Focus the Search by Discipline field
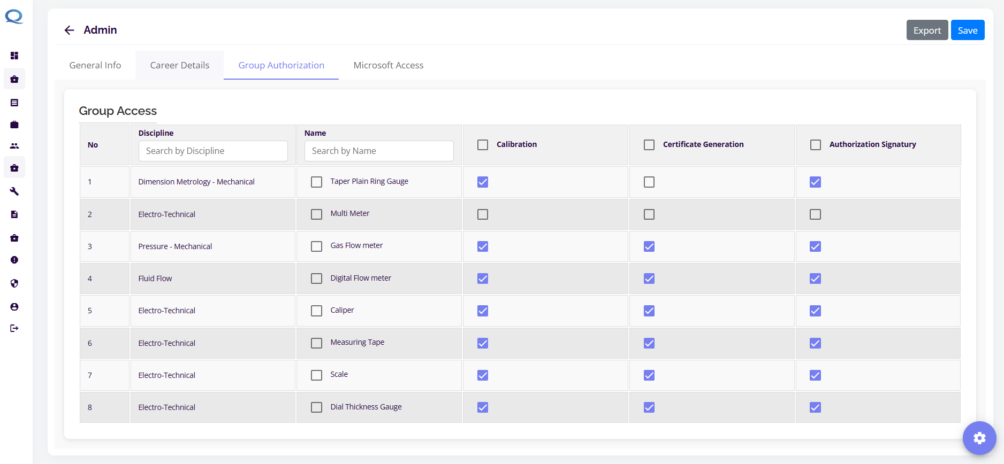1004x464 pixels. (213, 151)
